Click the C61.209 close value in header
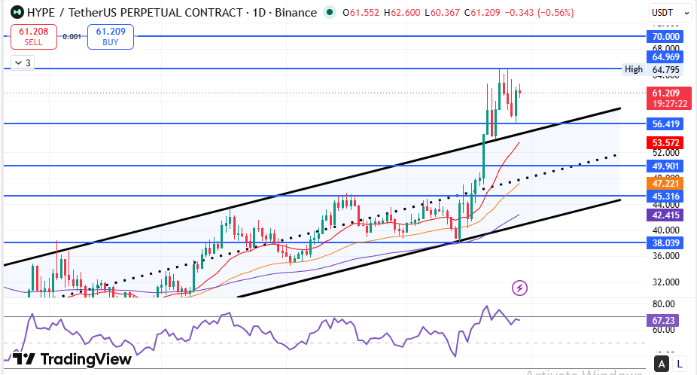The height and width of the screenshot is (375, 697). point(482,13)
